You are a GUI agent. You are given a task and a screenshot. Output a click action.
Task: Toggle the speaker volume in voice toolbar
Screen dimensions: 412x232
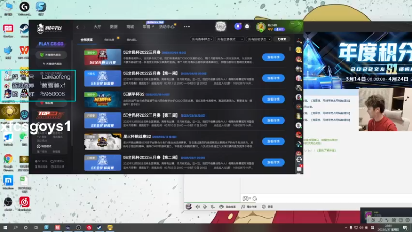[198, 207]
